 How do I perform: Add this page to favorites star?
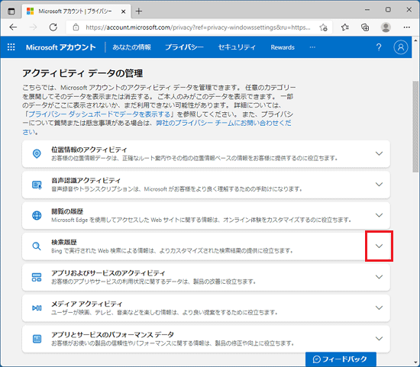point(323,27)
